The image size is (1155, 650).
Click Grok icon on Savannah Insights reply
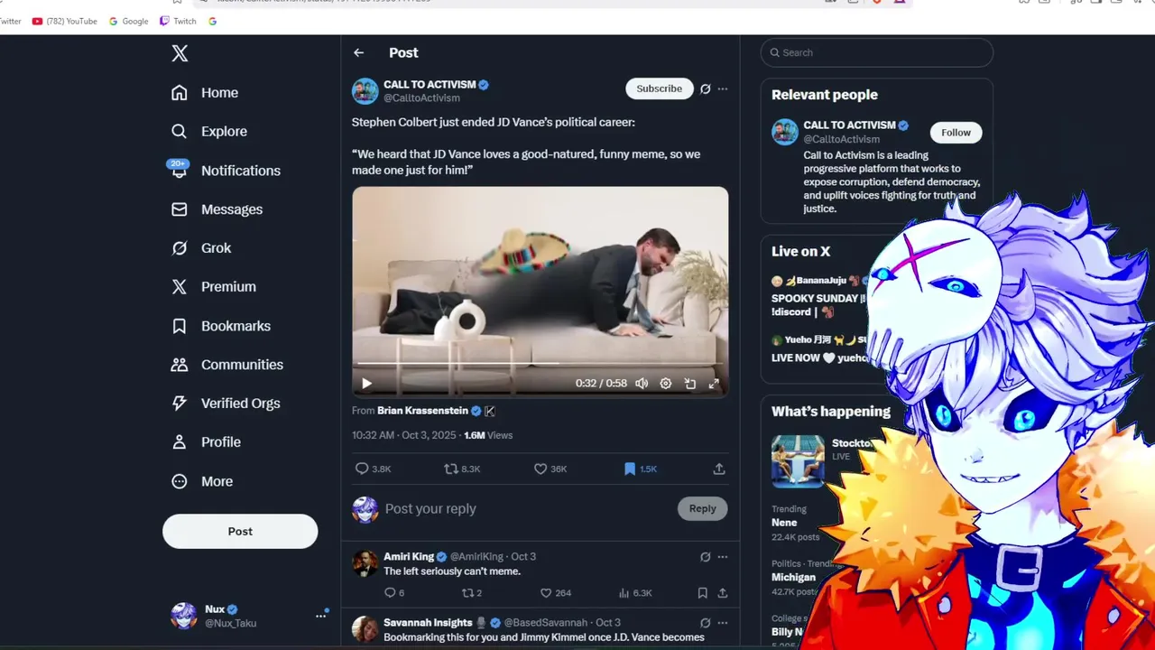tap(706, 623)
